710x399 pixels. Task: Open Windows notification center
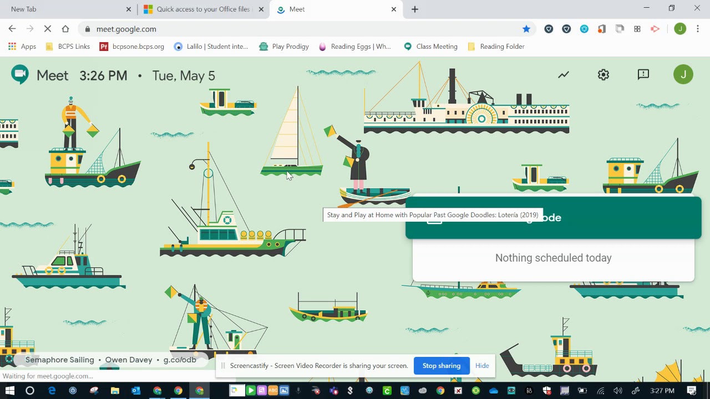[692, 391]
